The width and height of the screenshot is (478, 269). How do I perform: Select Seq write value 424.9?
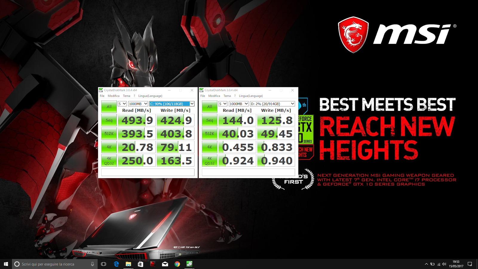[176, 120]
